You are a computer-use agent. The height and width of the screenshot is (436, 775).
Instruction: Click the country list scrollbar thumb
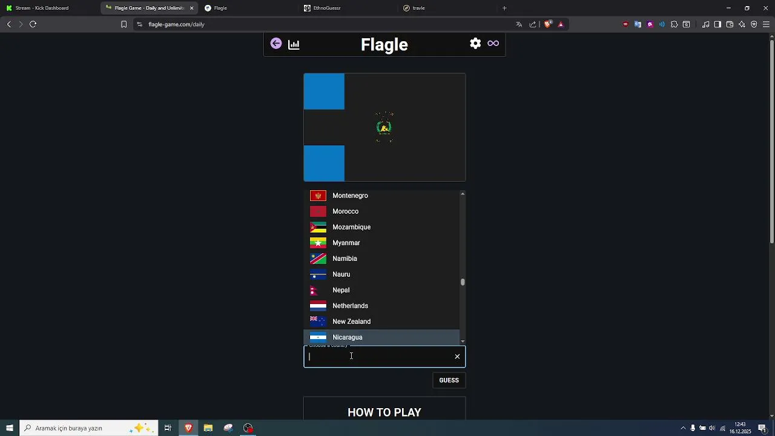(x=463, y=282)
